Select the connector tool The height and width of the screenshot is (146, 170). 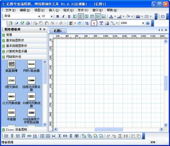(x=113, y=23)
